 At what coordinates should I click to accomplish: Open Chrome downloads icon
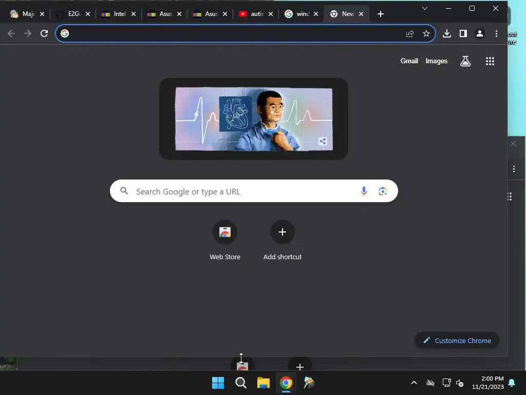(447, 33)
